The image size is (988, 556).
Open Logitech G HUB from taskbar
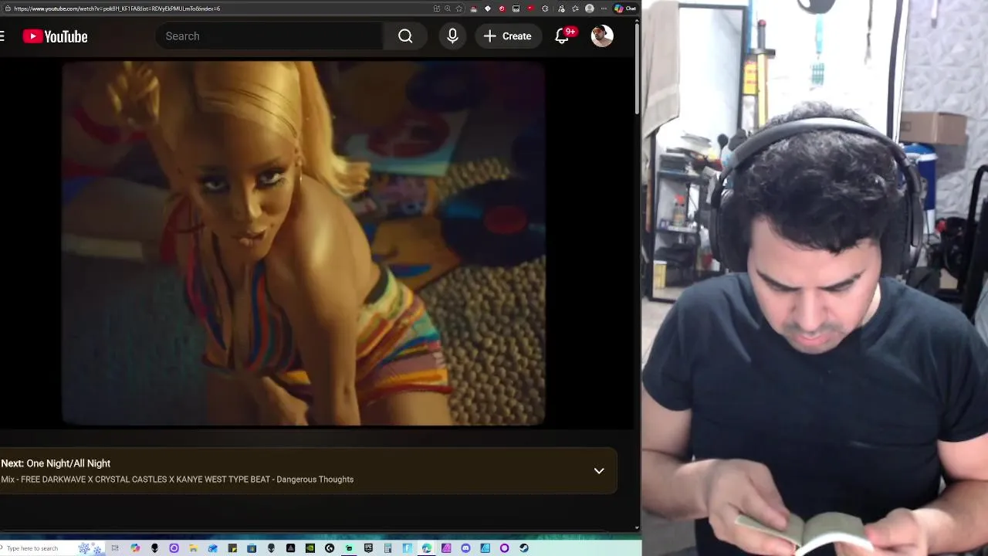click(x=330, y=548)
